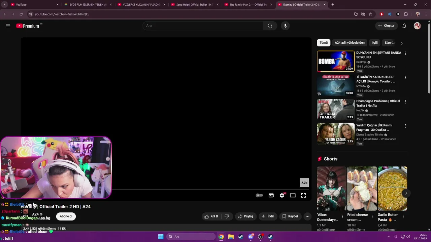Screen dimensions: 431x242
Task: Switch to Send Help Official Trailer tab
Action: click(x=195, y=5)
